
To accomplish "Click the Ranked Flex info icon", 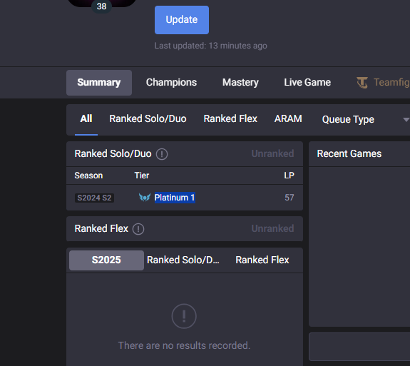I will 138,229.
